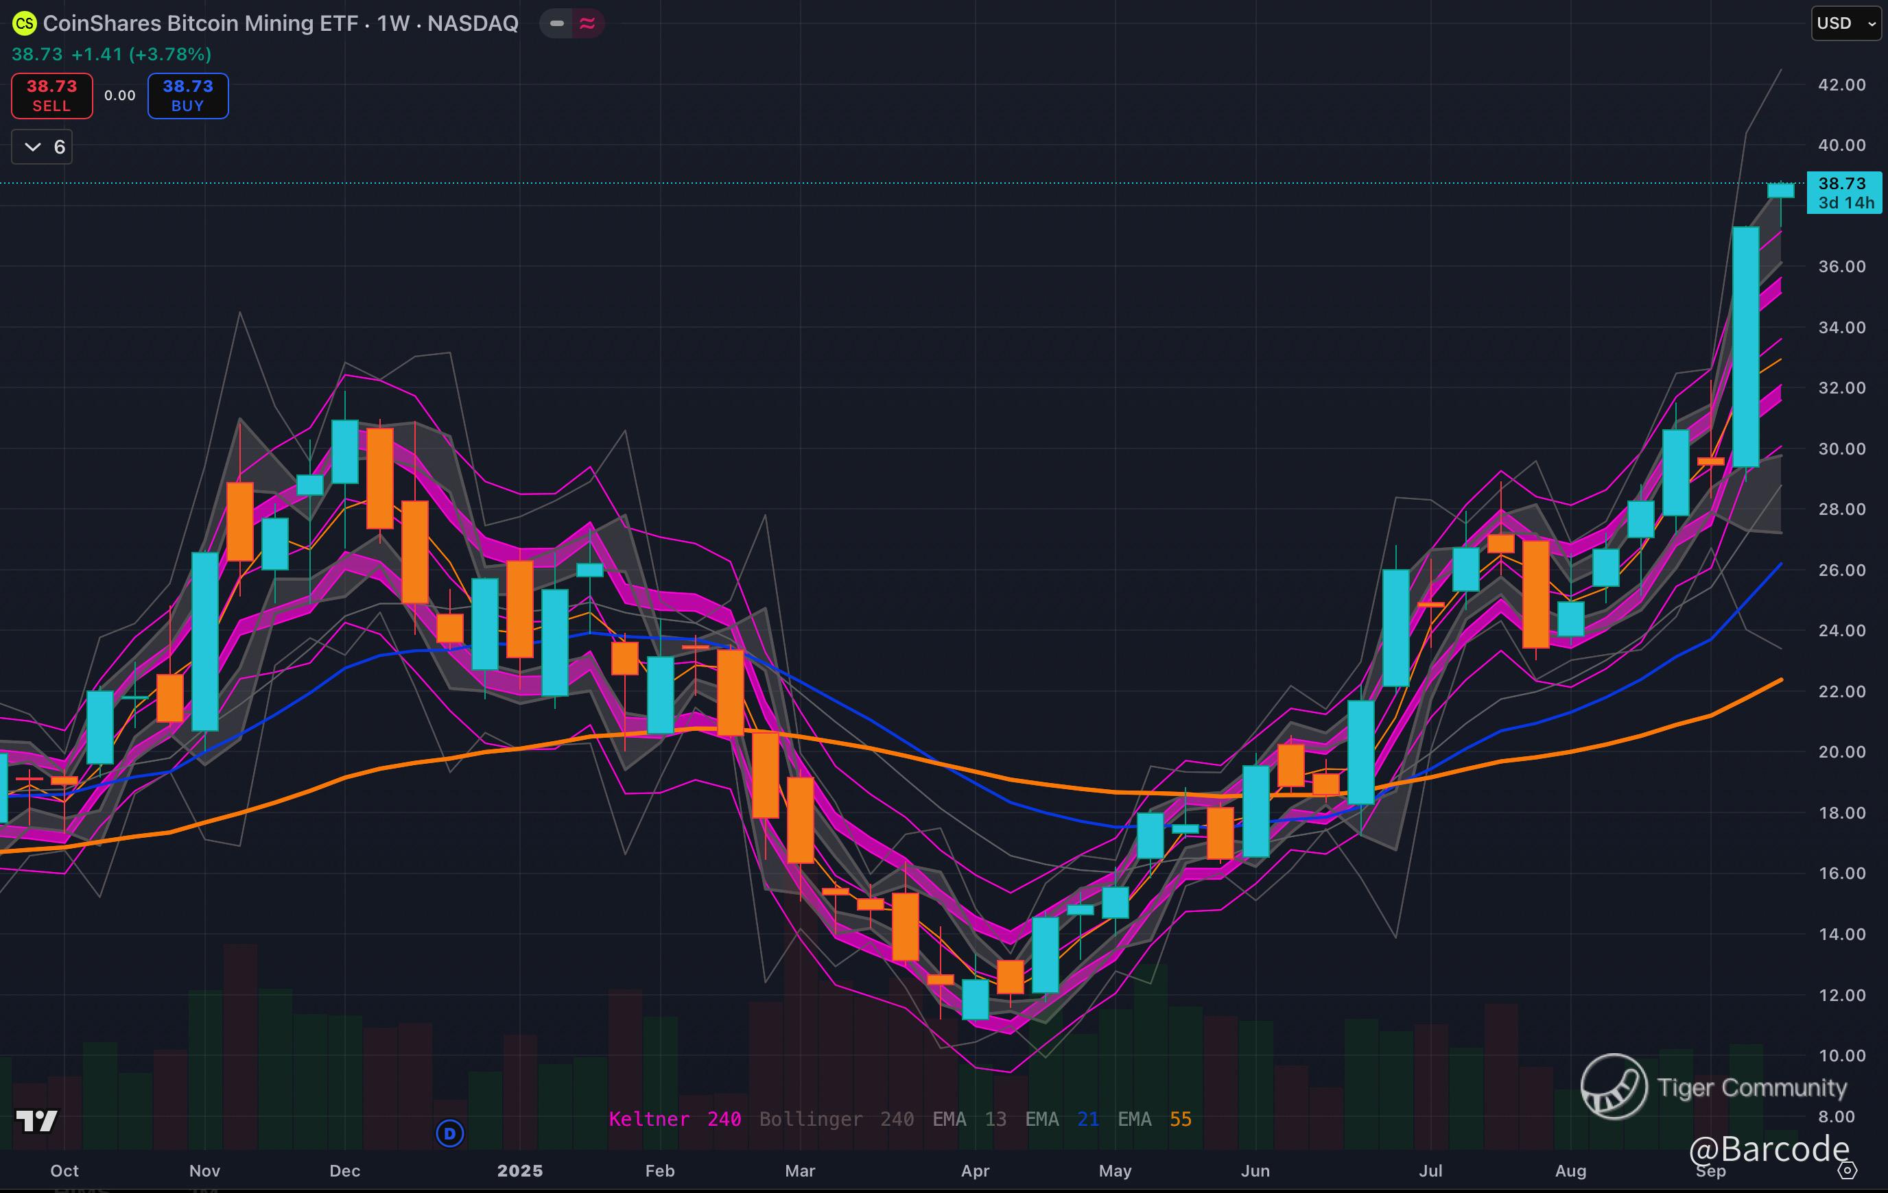Click the gray dash status icon
This screenshot has width=1888, height=1193.
(556, 23)
